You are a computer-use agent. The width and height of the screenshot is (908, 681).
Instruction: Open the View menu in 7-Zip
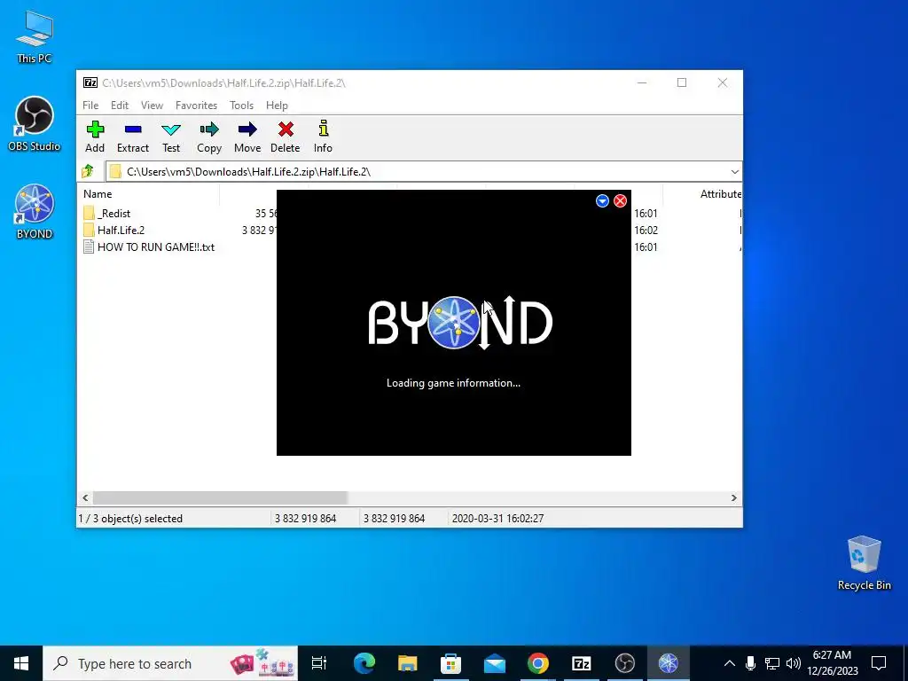[152, 106]
